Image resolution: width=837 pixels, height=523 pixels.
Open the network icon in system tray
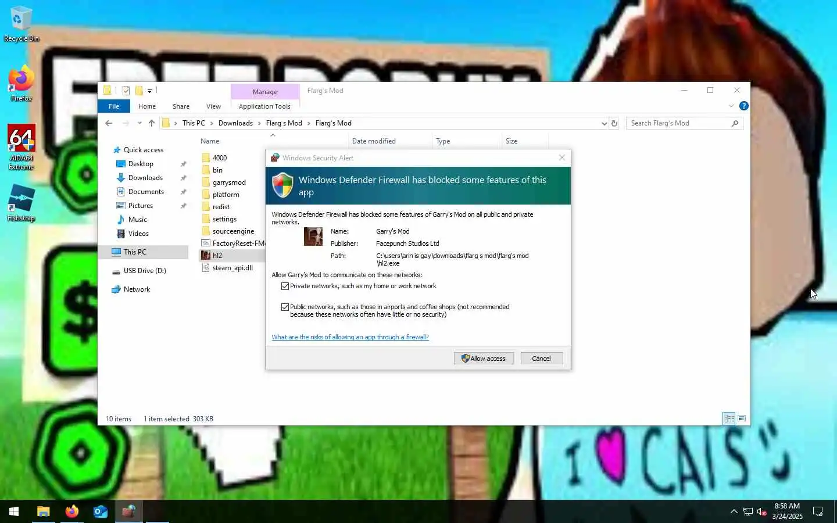pos(748,512)
